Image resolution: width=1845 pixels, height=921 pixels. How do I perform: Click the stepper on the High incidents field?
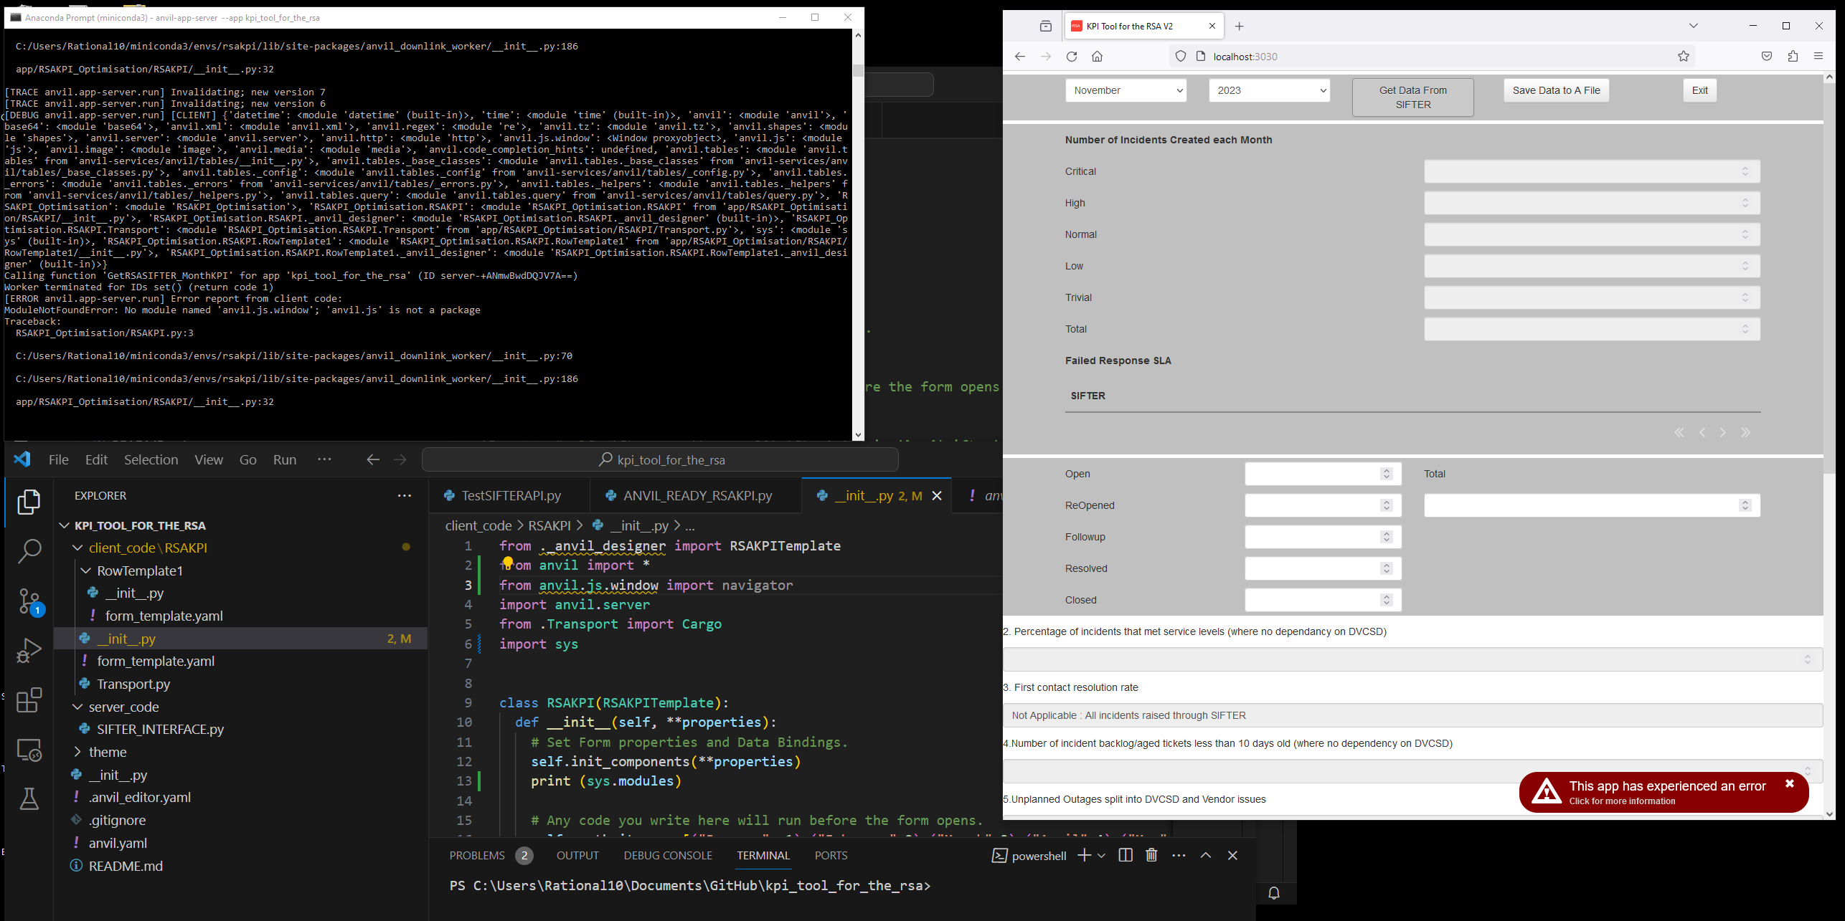[x=1745, y=203]
